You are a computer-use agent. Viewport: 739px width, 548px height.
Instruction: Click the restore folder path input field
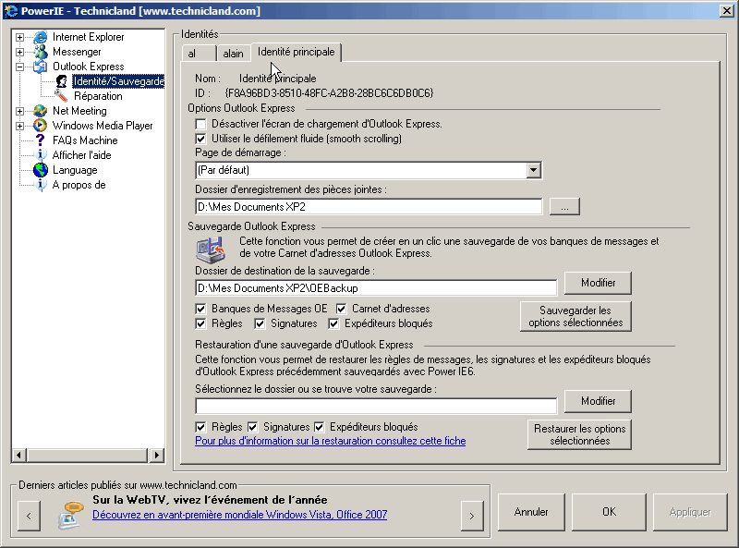click(x=376, y=406)
